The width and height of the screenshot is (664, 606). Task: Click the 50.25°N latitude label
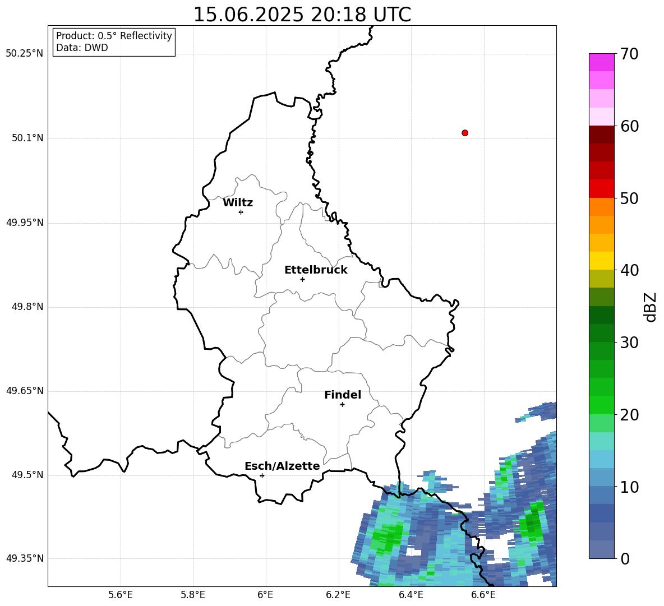coord(25,54)
